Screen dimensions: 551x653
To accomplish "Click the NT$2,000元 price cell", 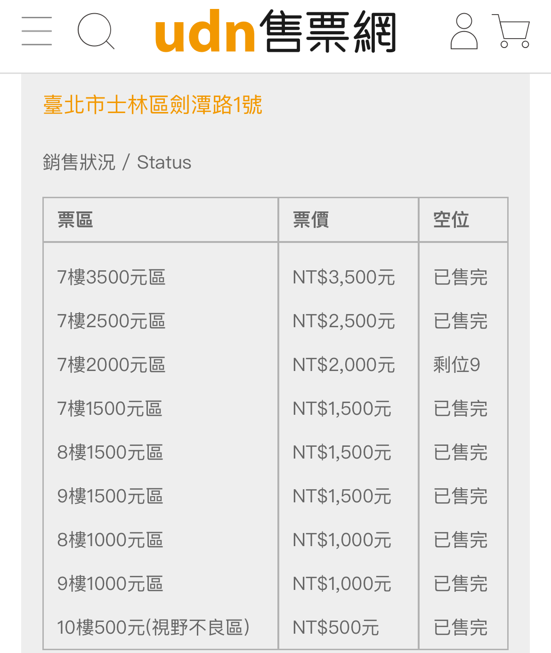I will pos(344,365).
